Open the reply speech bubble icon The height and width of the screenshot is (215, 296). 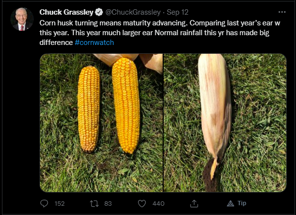click(x=44, y=203)
